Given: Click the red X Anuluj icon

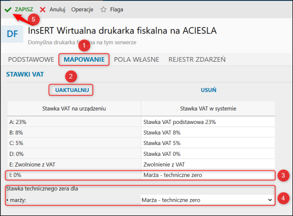Looking at the screenshot, I should click(43, 9).
